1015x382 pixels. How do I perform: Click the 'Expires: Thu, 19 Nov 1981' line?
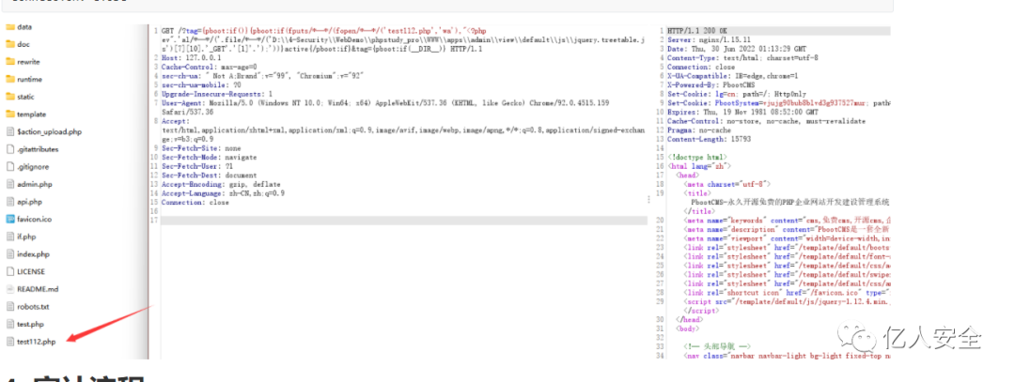coord(742,112)
